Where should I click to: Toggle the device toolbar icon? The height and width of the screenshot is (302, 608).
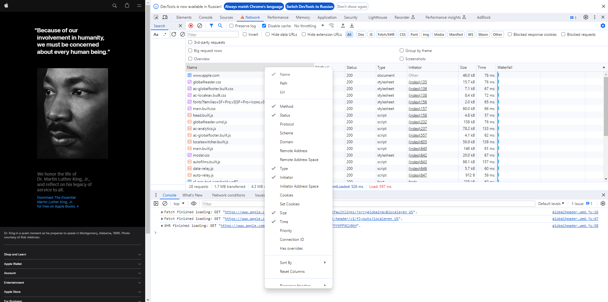tap(165, 17)
